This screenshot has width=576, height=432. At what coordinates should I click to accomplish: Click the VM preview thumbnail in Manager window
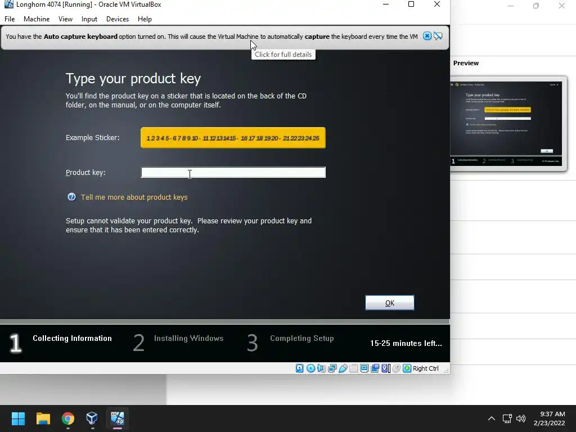(x=506, y=123)
